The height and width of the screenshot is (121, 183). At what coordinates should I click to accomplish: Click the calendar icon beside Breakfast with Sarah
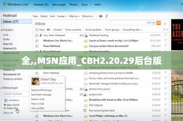point(86,100)
